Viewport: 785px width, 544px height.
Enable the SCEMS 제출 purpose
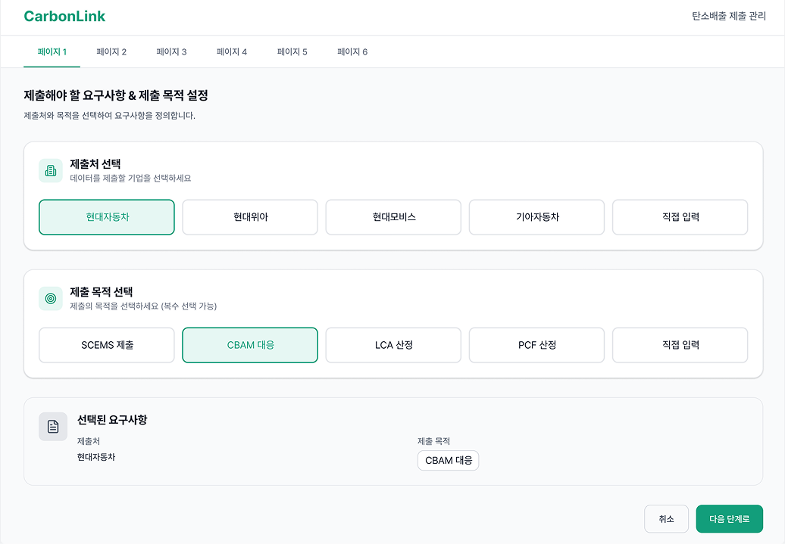coord(106,345)
